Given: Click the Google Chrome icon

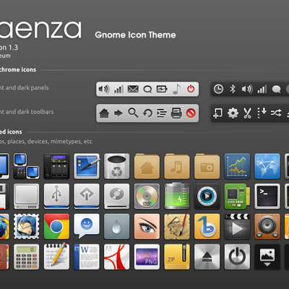Looking at the screenshot, I should pyautogui.click(x=56, y=227).
